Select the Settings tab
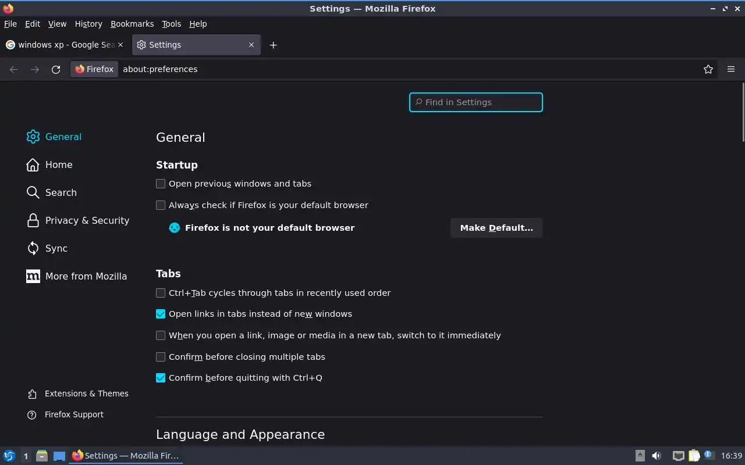 (196, 45)
